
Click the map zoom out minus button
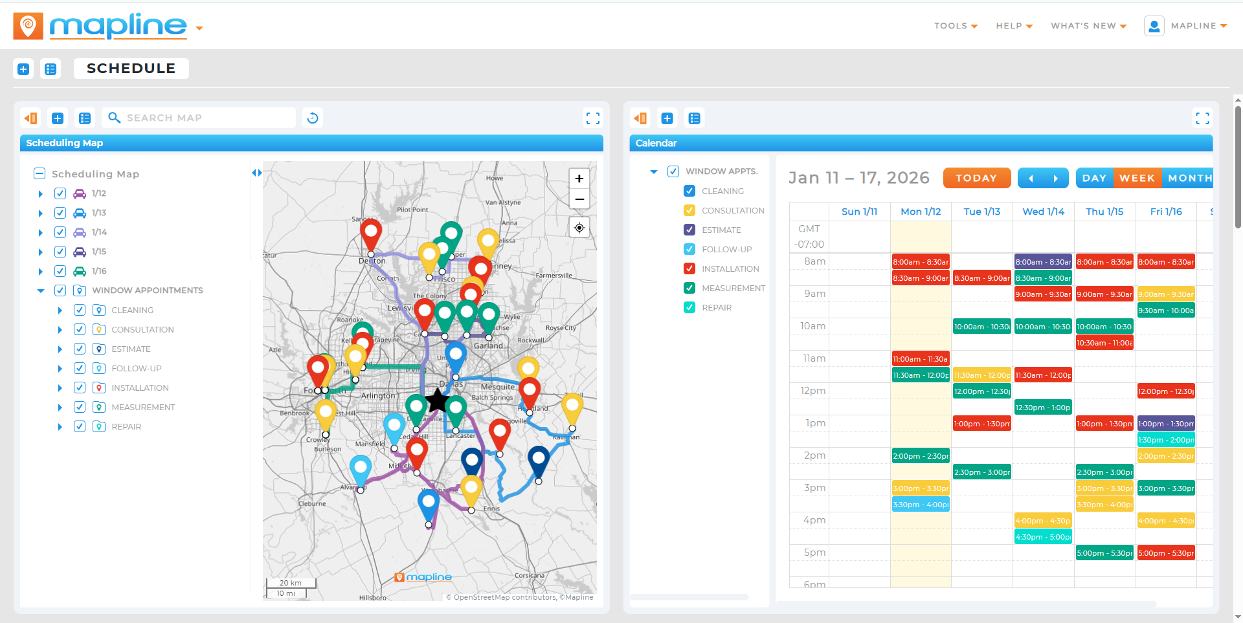click(x=579, y=199)
